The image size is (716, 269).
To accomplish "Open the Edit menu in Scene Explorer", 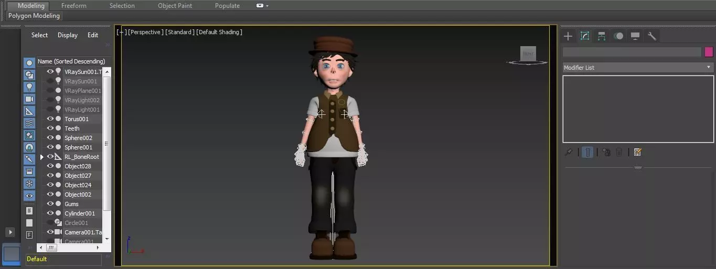I will [x=93, y=35].
